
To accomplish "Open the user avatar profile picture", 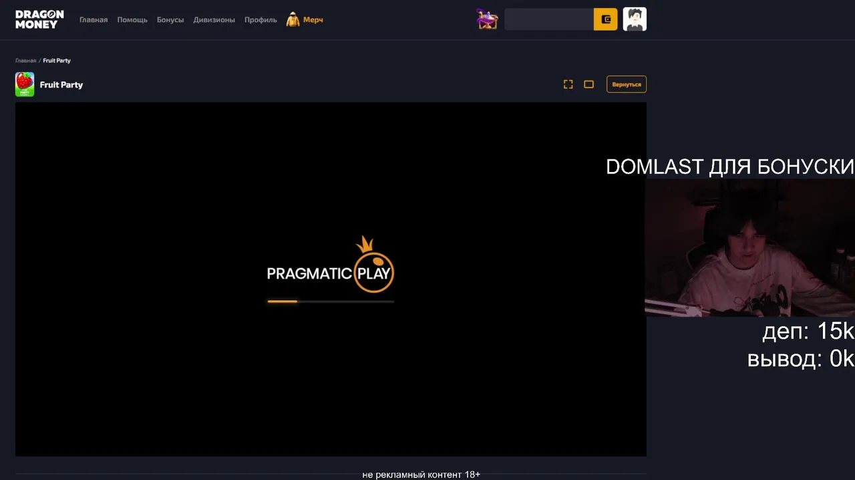I will 635,19.
